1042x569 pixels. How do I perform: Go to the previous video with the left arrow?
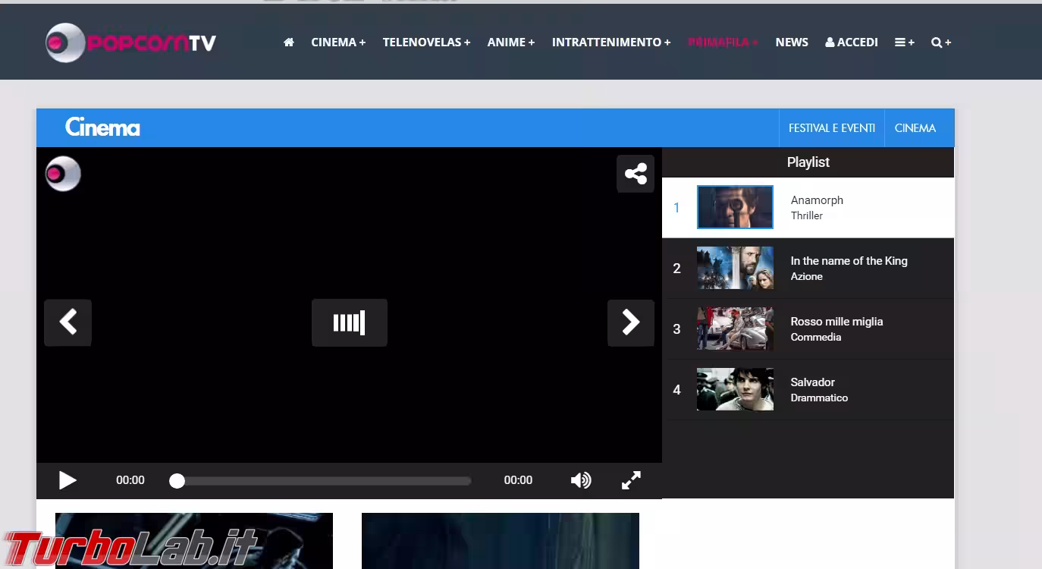click(68, 322)
